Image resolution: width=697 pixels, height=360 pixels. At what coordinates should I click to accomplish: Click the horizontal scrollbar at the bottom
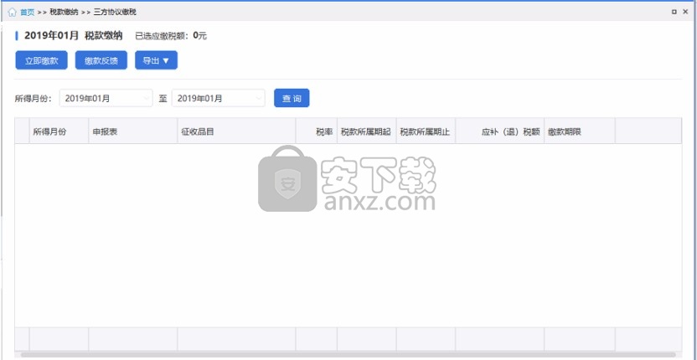348,355
